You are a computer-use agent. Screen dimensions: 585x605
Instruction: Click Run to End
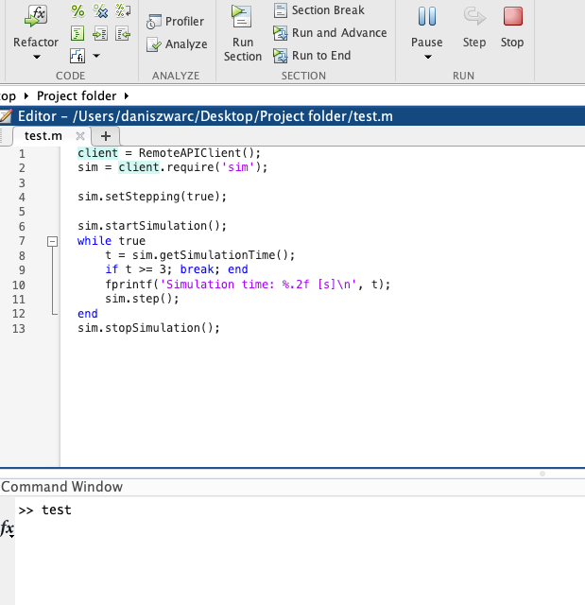coord(312,56)
